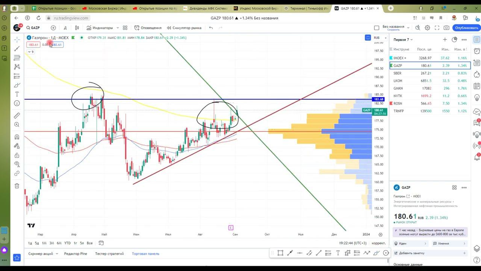Select the crosshair cursor tool
This screenshot has width=481, height=271.
17,40
